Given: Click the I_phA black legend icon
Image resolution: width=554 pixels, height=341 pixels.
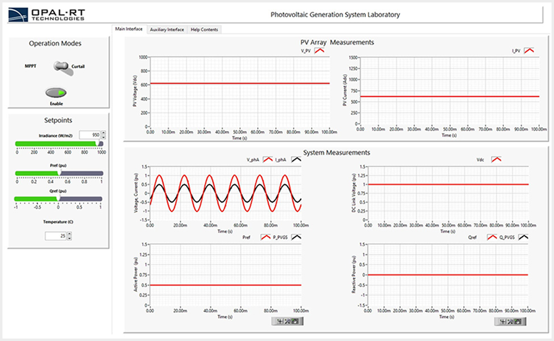Looking at the screenshot, I should [x=296, y=159].
